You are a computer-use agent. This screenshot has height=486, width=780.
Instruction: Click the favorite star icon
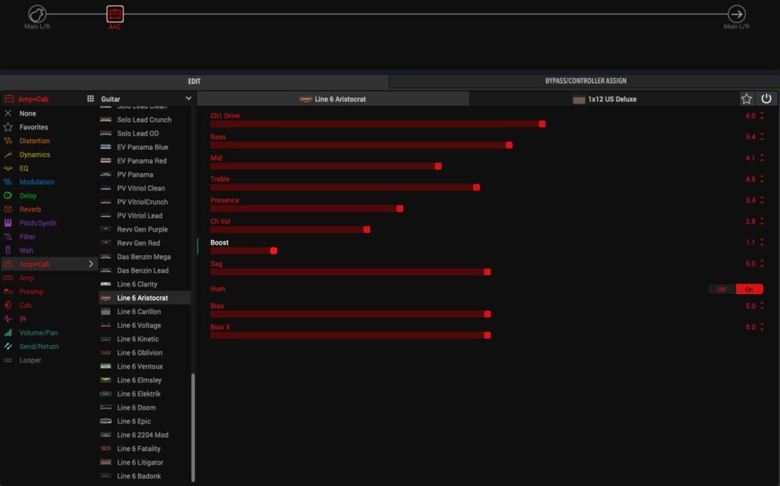pos(746,99)
